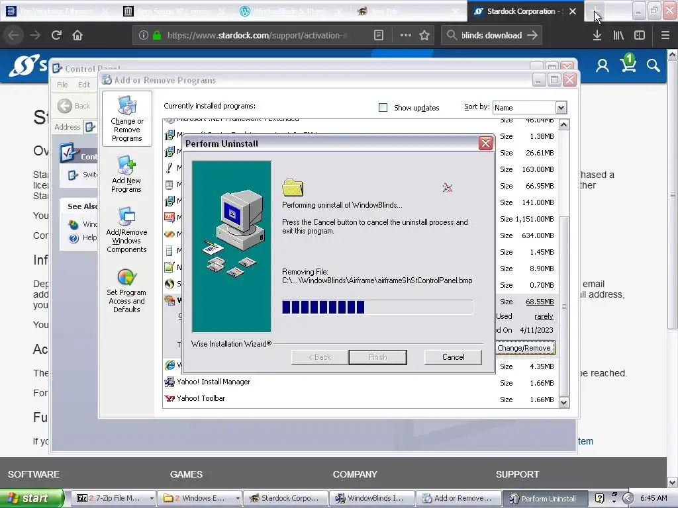Select Add New Programs
The image size is (678, 508).
point(126,174)
